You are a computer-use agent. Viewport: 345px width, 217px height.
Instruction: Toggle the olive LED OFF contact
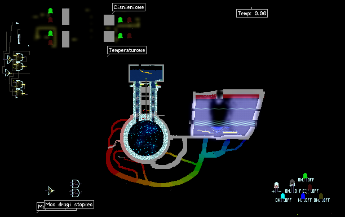326,200
